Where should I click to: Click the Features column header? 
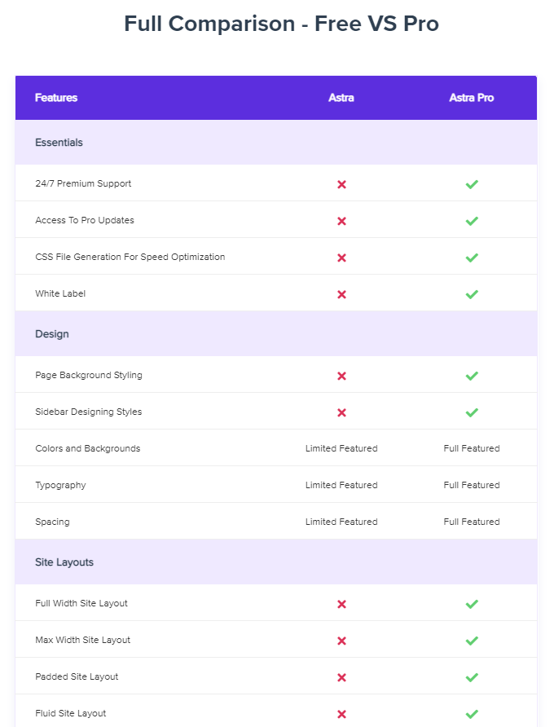tap(56, 98)
